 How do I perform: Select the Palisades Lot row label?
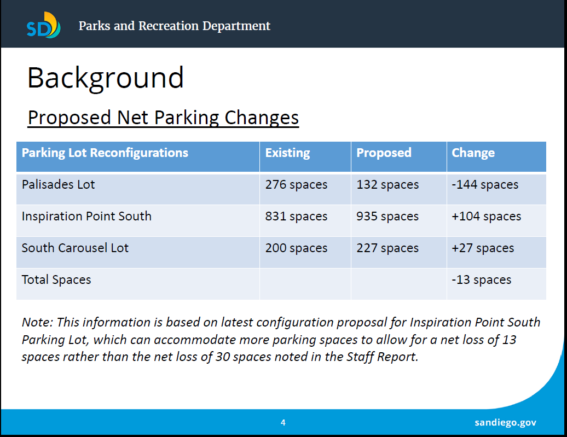[58, 184]
